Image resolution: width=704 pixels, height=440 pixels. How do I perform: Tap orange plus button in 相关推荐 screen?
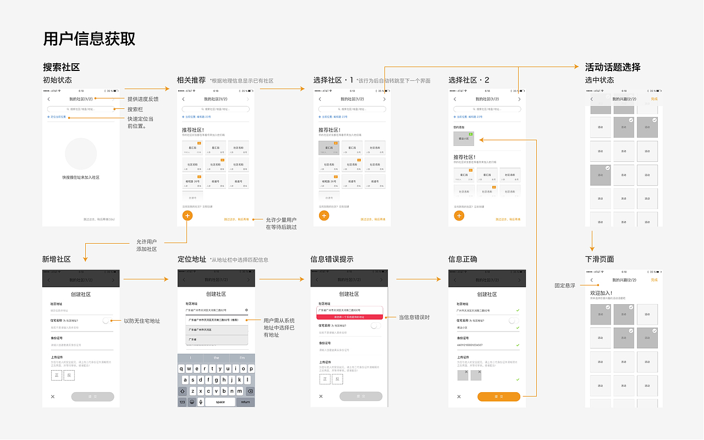coord(188,215)
